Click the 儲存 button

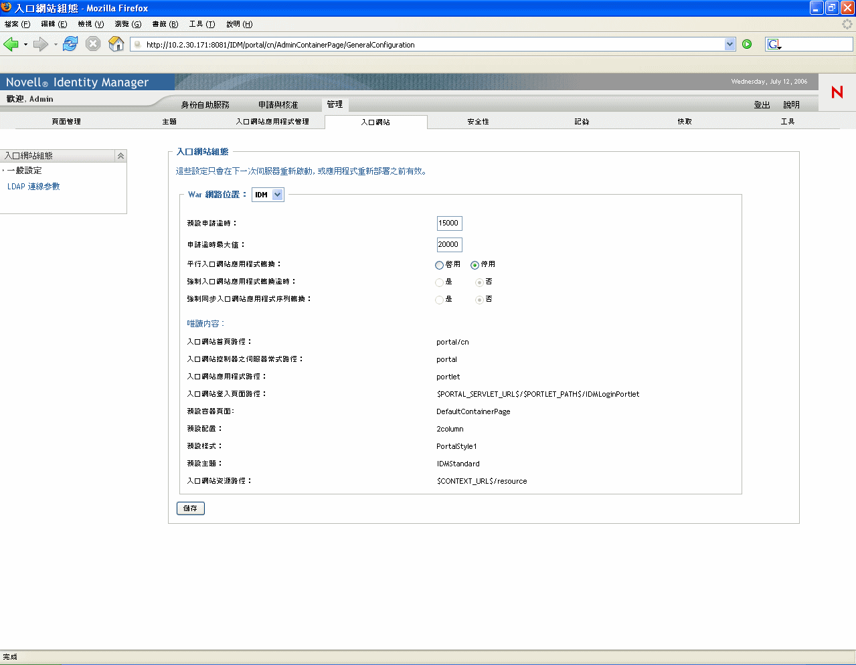tap(190, 508)
